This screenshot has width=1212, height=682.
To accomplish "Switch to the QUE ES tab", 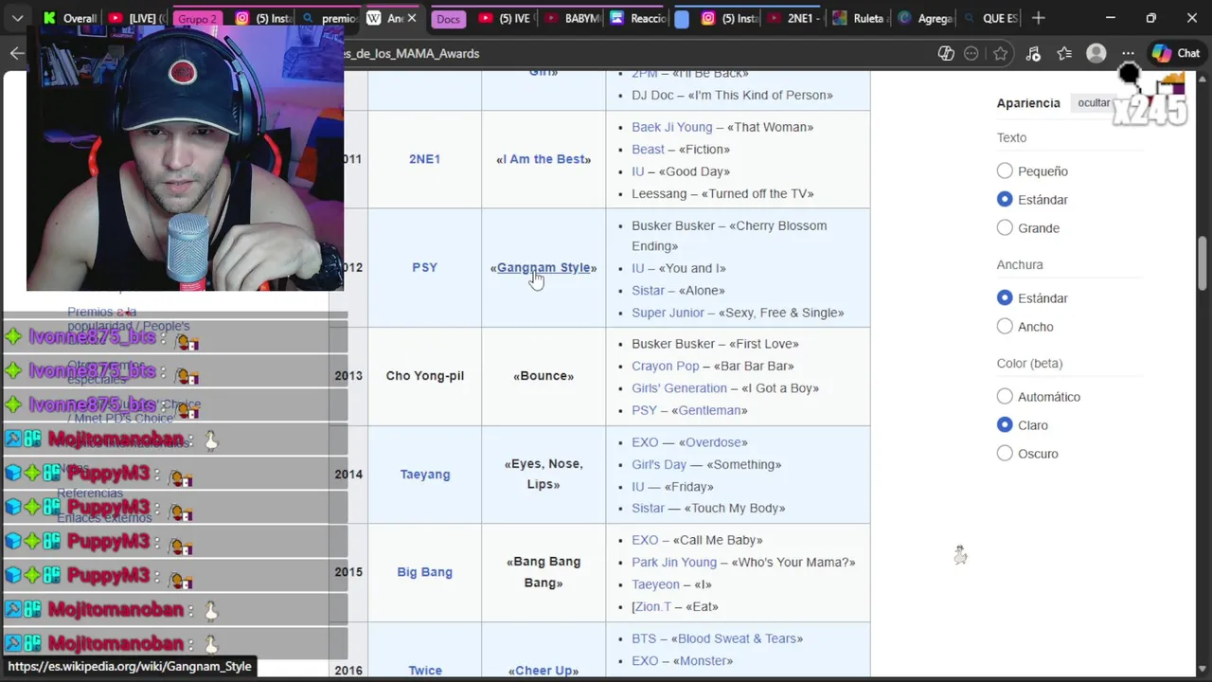I will (x=989, y=18).
